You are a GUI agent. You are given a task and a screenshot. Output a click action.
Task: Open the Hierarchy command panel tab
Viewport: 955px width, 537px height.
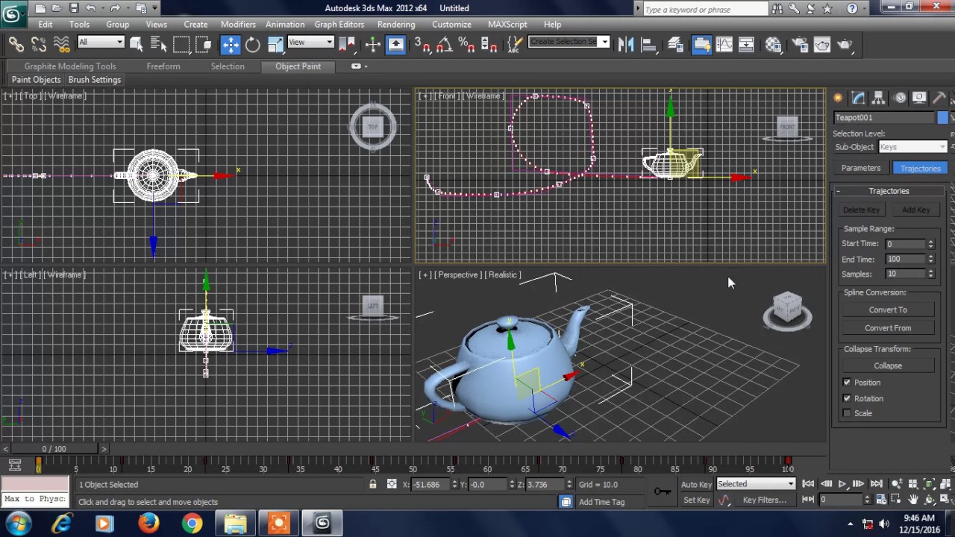click(x=878, y=98)
